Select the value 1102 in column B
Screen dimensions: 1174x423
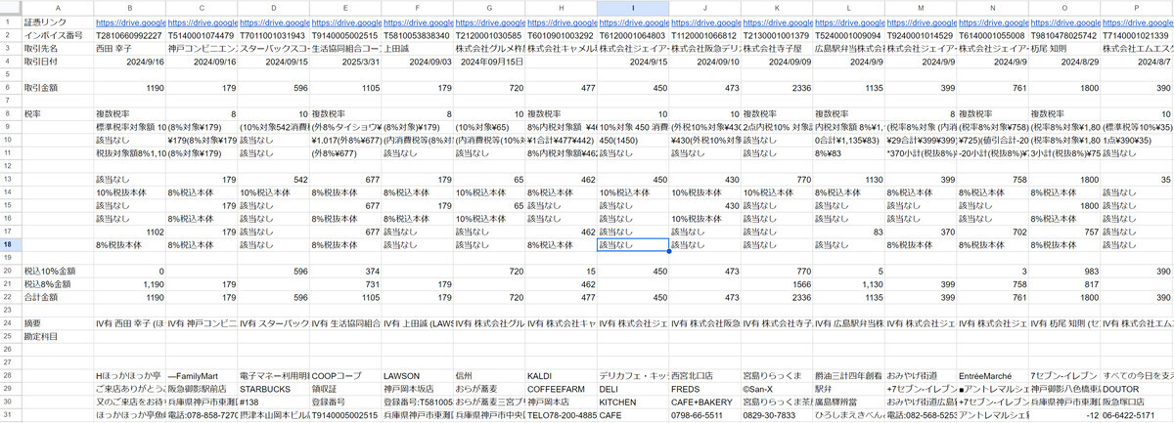coord(130,233)
